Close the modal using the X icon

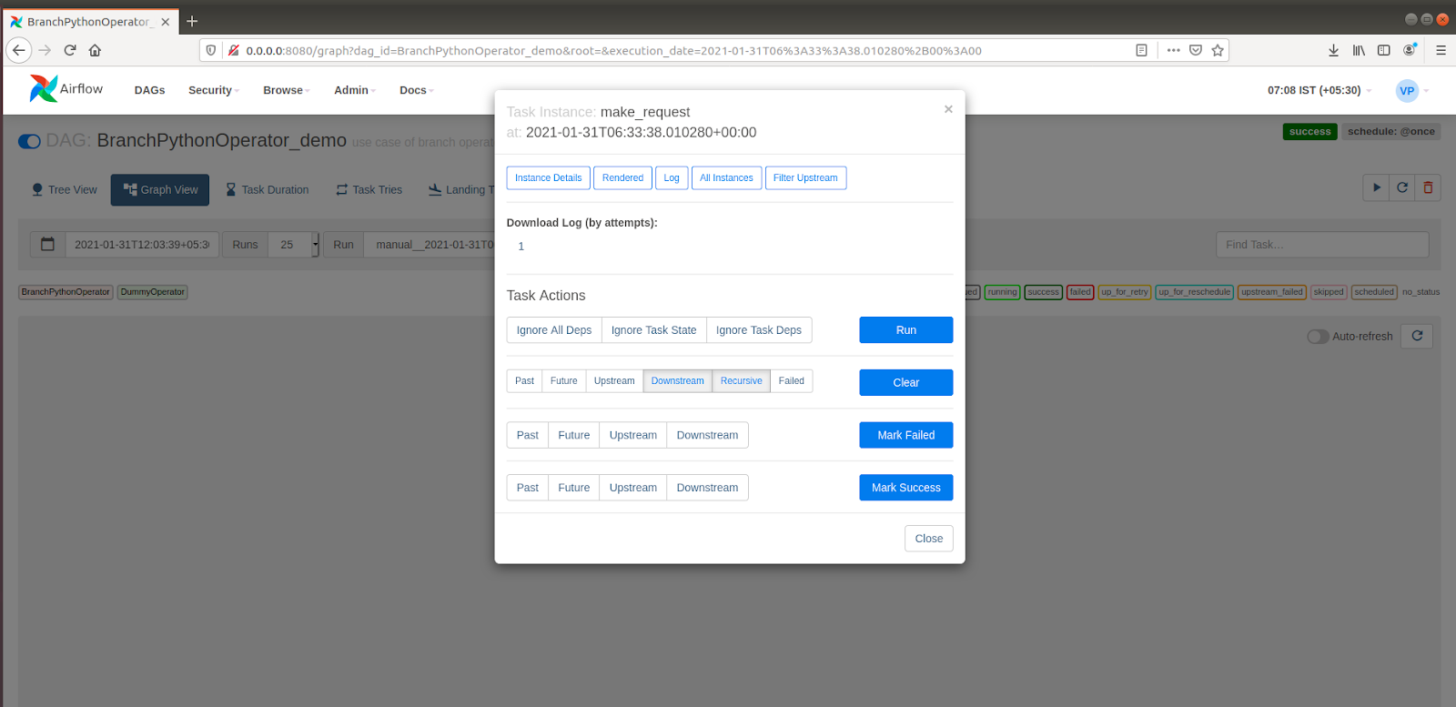948,109
